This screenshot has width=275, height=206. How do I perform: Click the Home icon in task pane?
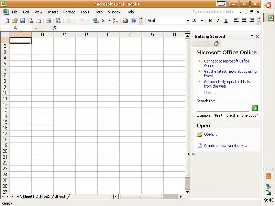216,44
